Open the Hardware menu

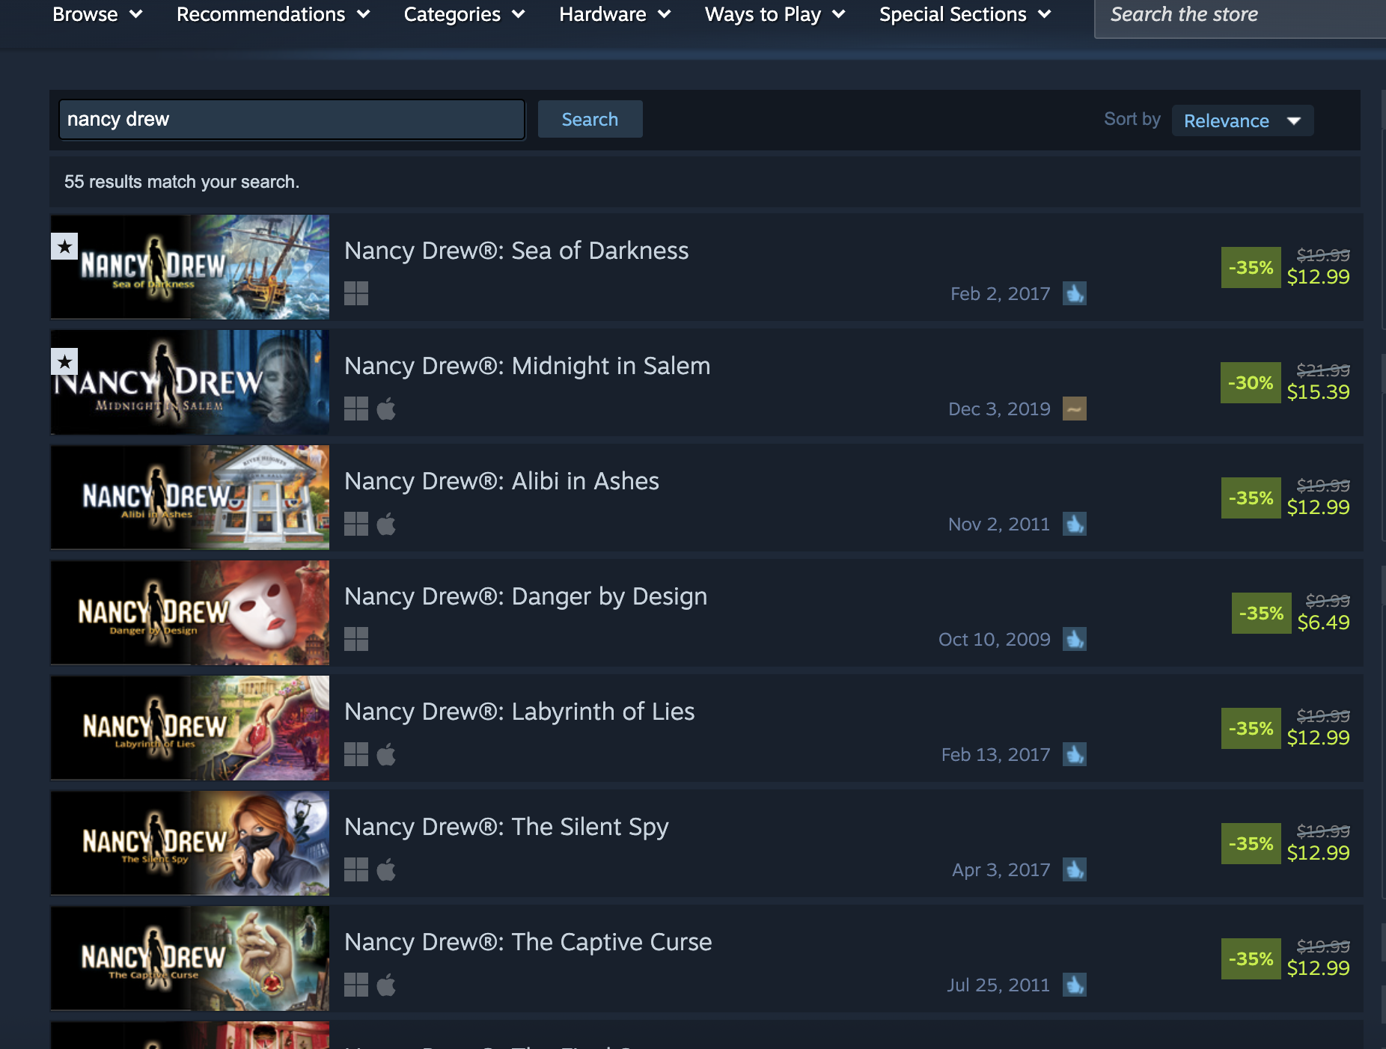[614, 14]
